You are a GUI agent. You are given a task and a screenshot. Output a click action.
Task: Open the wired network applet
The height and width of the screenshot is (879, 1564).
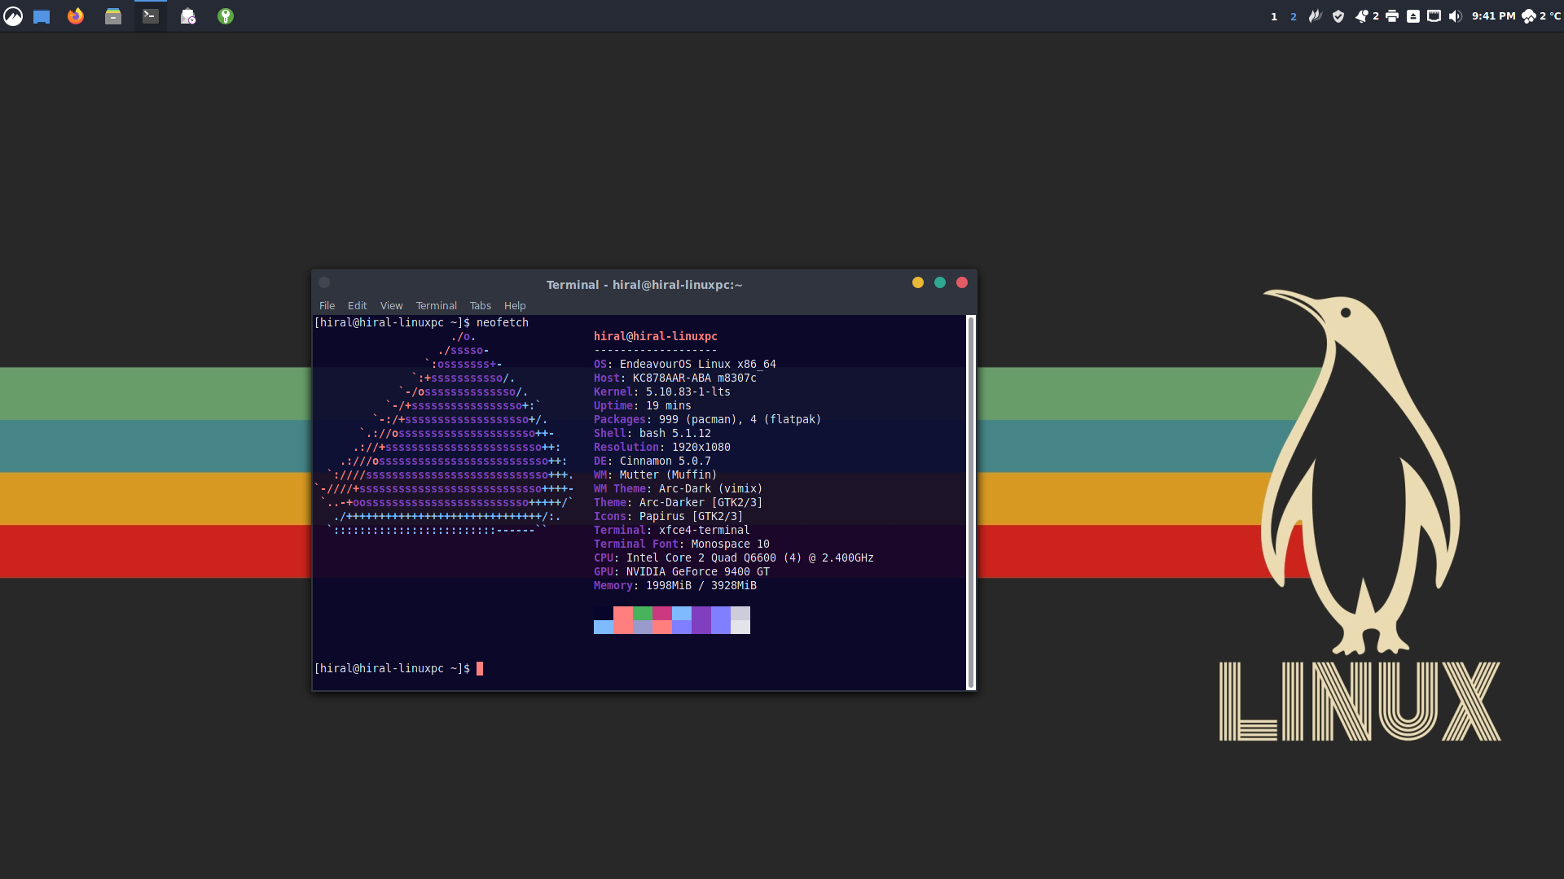pos(1434,16)
